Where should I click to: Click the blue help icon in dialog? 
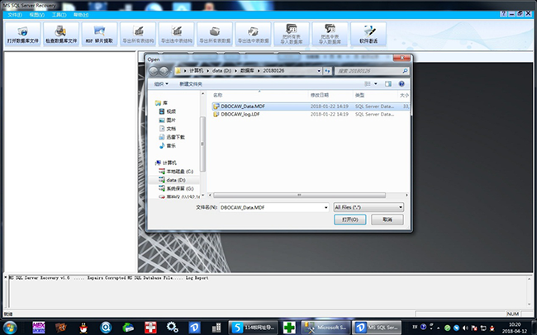tap(402, 84)
